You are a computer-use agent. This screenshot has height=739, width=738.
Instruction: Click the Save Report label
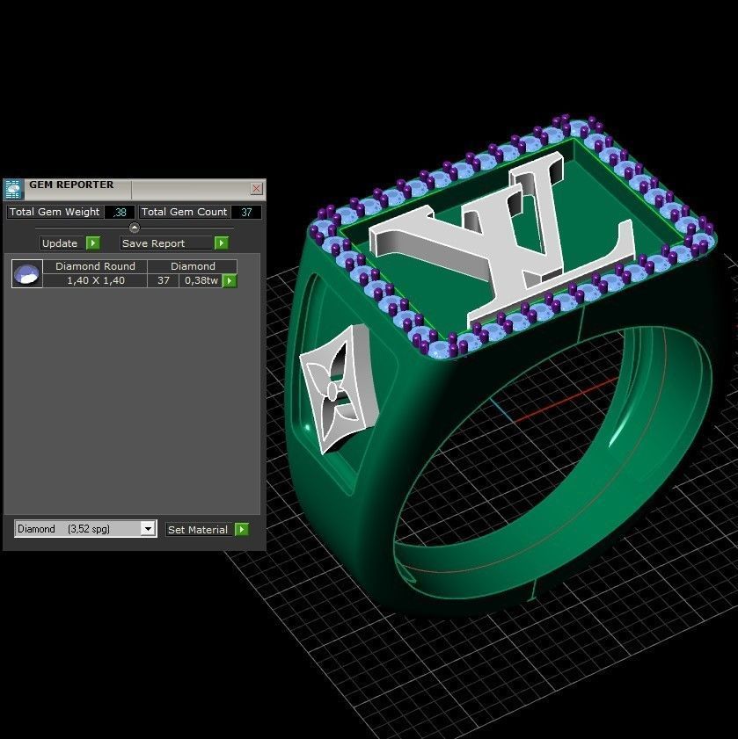click(153, 243)
